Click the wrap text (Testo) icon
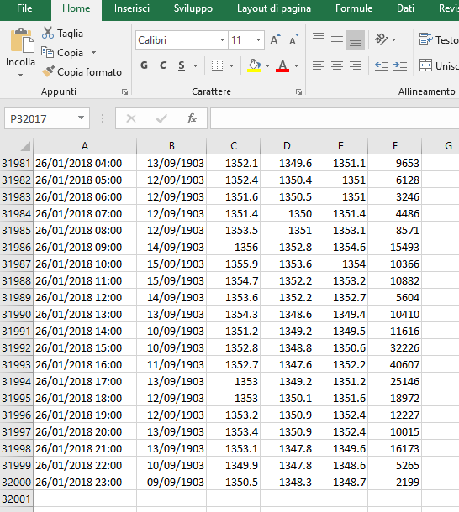 [x=426, y=39]
